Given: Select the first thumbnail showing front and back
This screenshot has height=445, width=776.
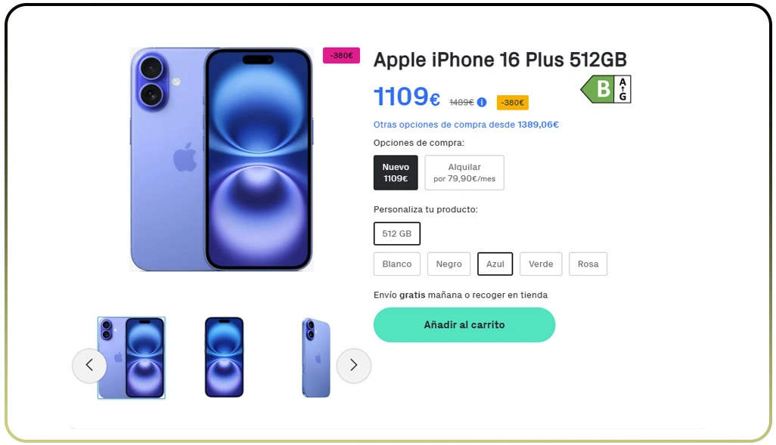Looking at the screenshot, I should [x=132, y=357].
